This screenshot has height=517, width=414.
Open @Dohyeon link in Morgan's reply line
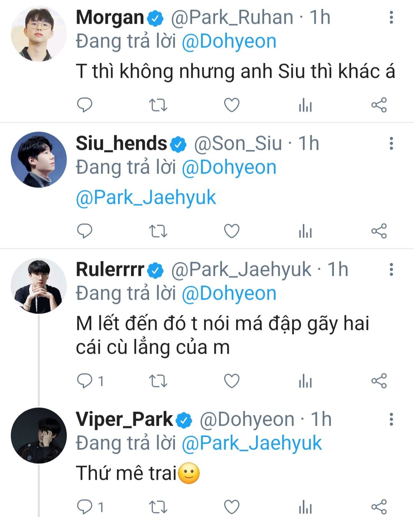[x=229, y=41]
